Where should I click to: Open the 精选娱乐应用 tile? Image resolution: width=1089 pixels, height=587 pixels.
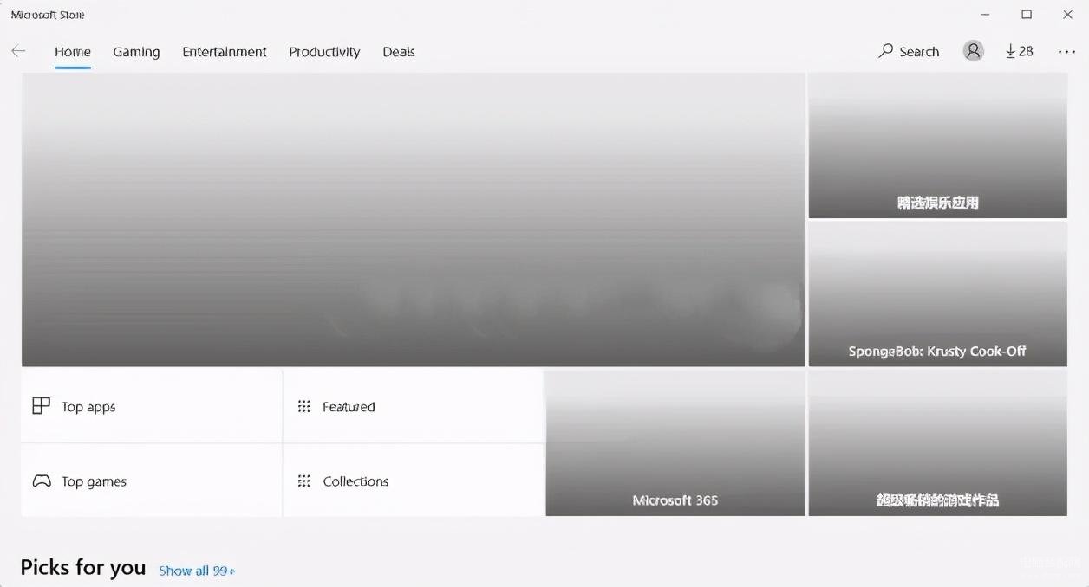[x=937, y=145]
